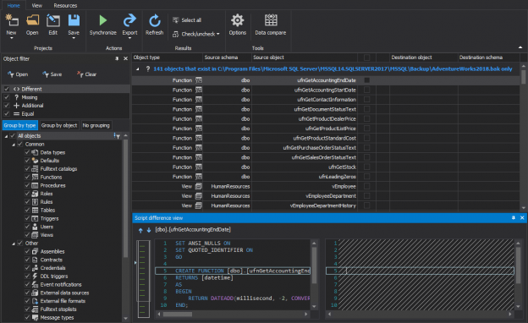This screenshot has width=528, height=323.
Task: Click the filter funnel icon beside All objects
Action: tap(117, 136)
